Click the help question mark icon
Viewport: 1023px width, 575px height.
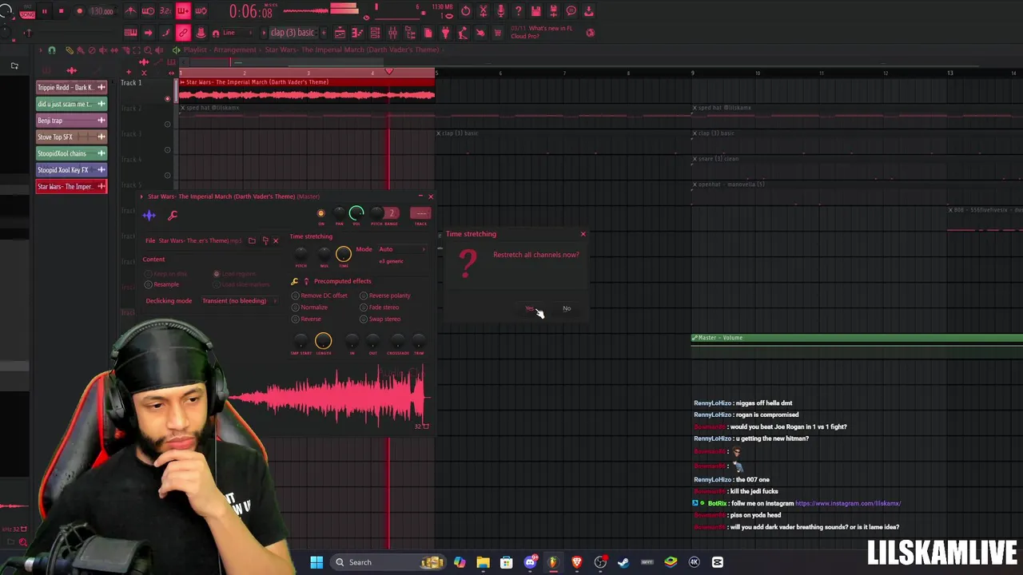point(518,11)
